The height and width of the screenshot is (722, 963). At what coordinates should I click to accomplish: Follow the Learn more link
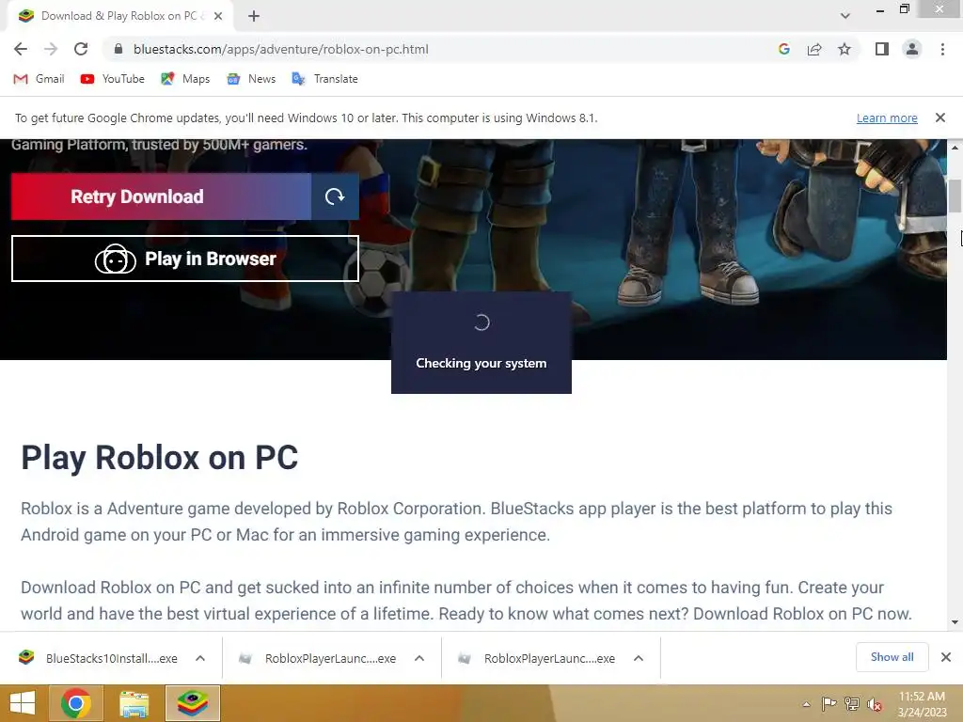[x=887, y=118]
